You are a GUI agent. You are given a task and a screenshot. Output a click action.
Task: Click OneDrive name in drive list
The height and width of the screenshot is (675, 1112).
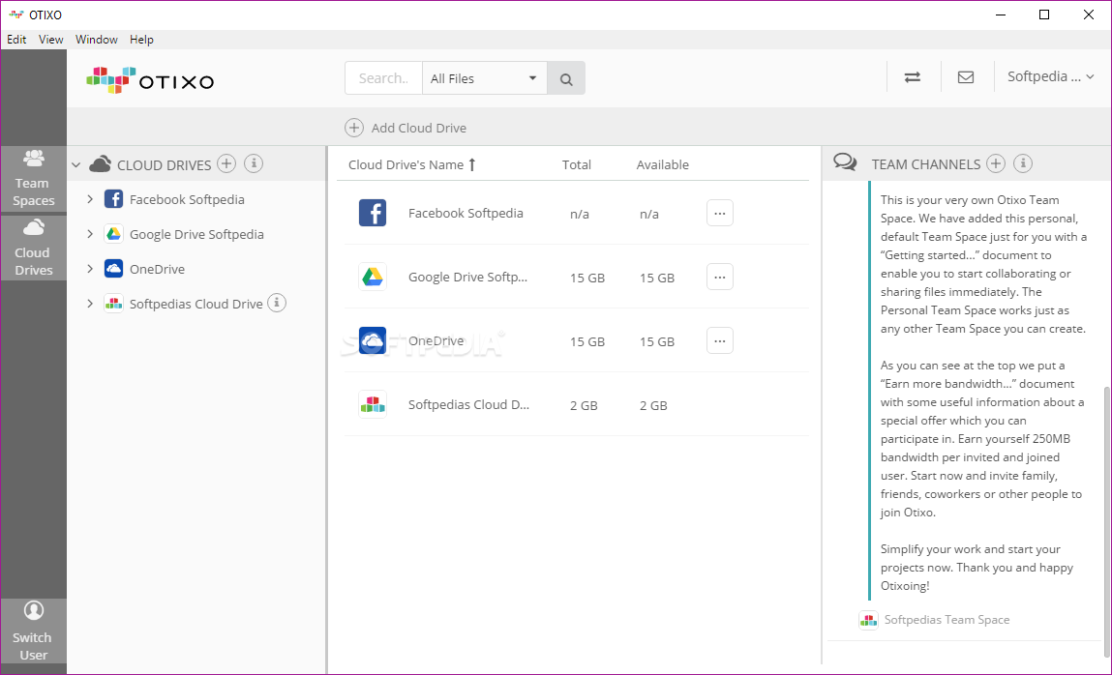[436, 340]
